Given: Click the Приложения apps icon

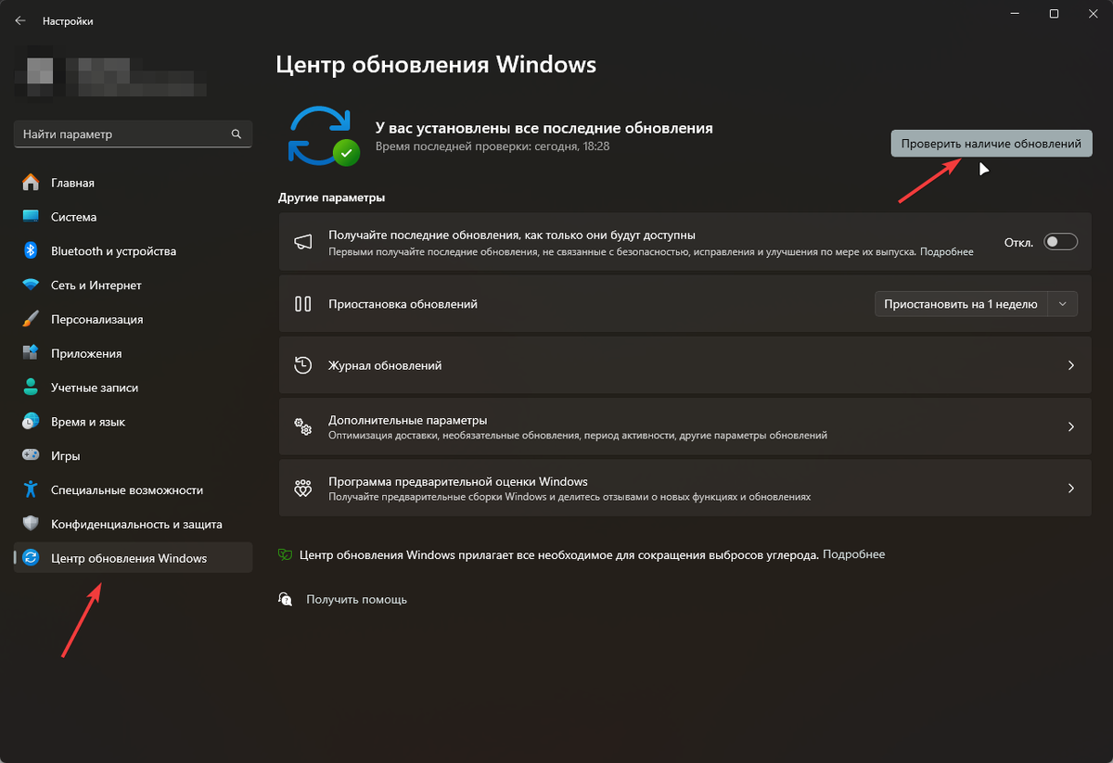Looking at the screenshot, I should click(31, 353).
